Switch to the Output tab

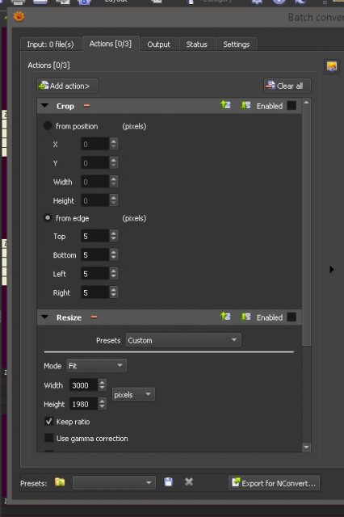(159, 44)
